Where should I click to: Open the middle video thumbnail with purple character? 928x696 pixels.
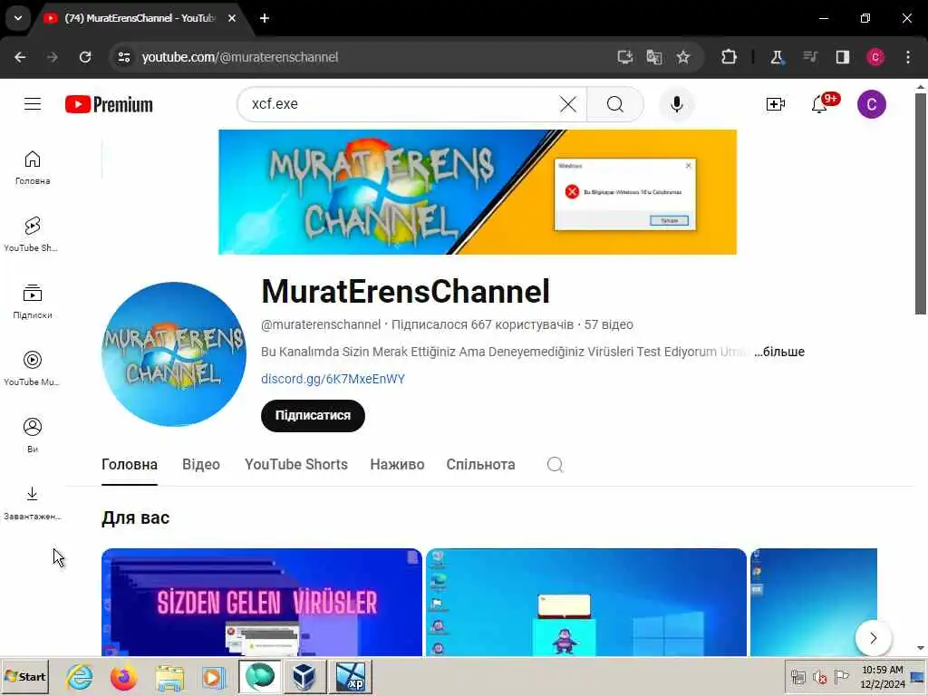click(x=586, y=602)
